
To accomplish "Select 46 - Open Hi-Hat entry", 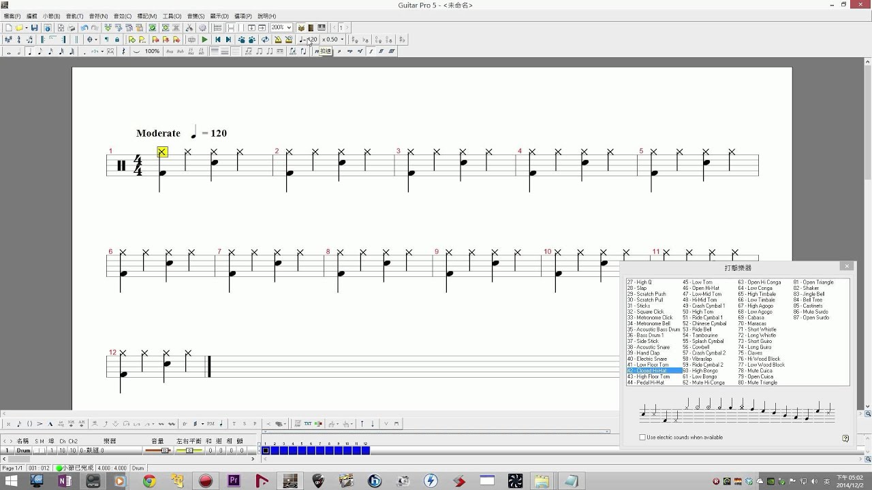I will (701, 288).
